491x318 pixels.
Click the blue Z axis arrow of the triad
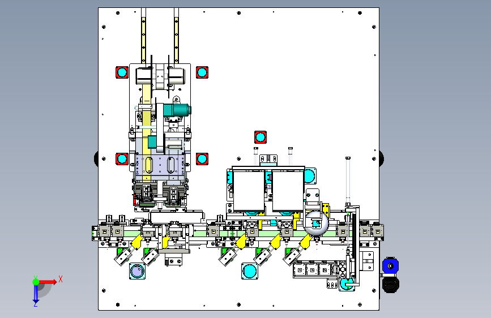tap(36, 294)
